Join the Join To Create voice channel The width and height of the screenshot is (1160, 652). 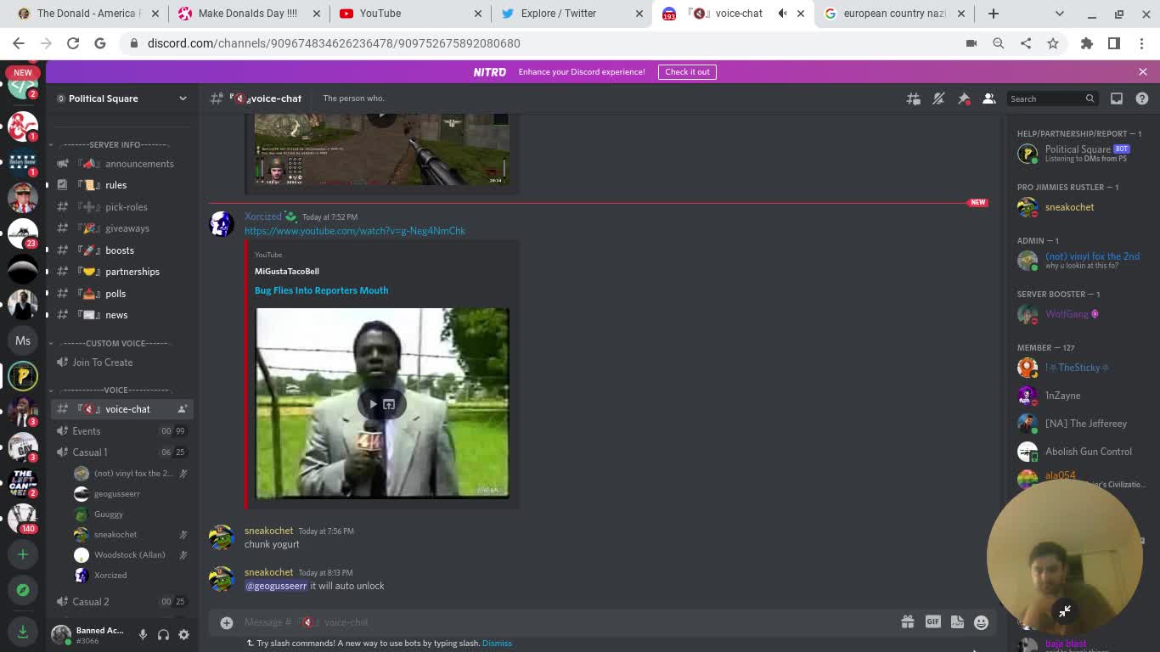(122, 363)
